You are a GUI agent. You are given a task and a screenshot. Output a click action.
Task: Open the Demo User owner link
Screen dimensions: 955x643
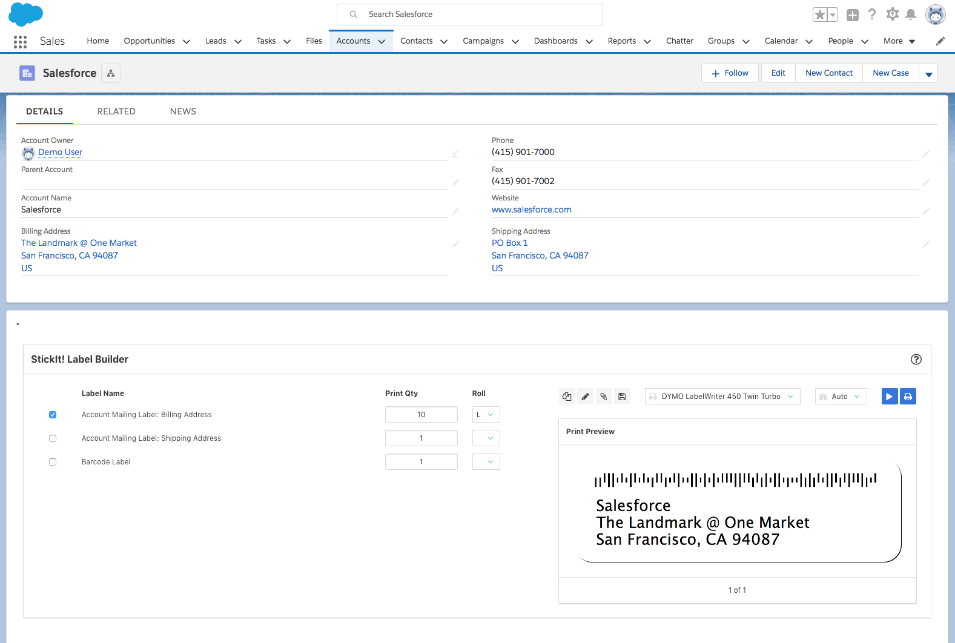tap(61, 153)
